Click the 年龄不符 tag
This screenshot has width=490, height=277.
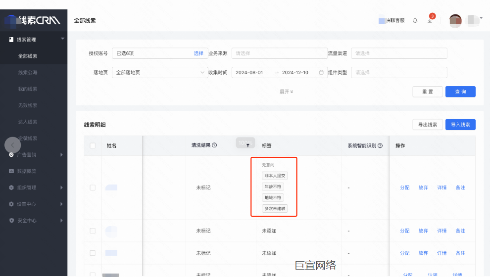point(273,186)
